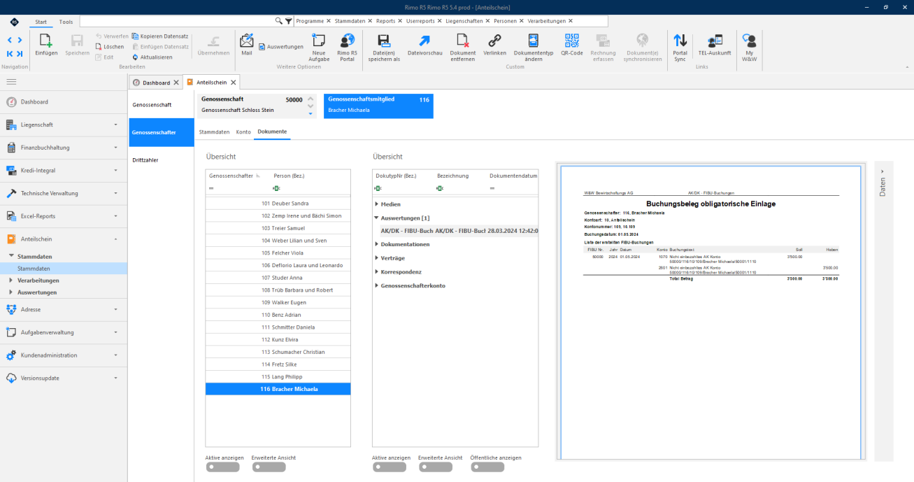This screenshot has height=482, width=914.
Task: Select the Genossenschaft side section
Action: pos(162,104)
